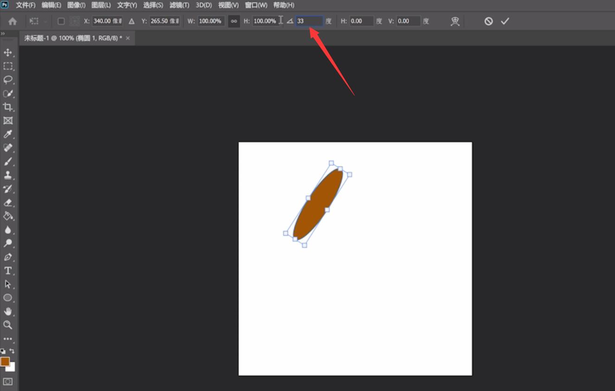Open the foreground brown color swatch

tap(5, 362)
